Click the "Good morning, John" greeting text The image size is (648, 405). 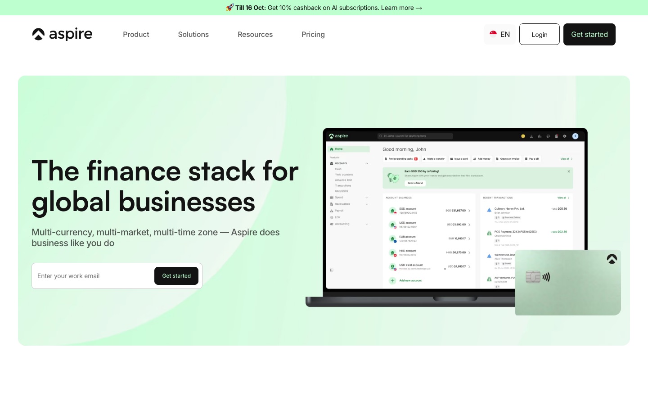click(x=404, y=149)
